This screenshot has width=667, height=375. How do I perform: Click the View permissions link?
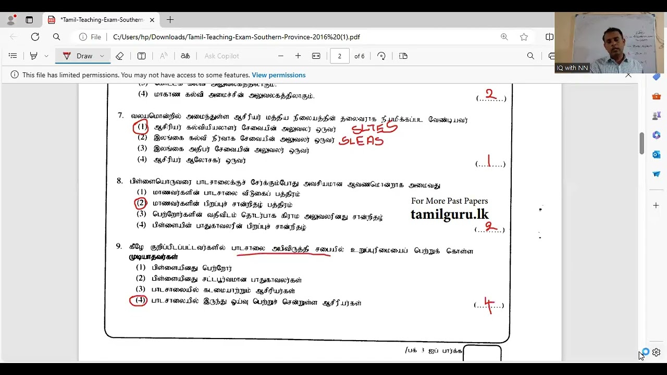pos(279,75)
